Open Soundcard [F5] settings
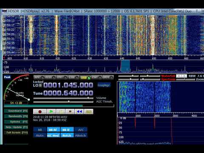Screen dimensions: 204x153 pos(16,111)
